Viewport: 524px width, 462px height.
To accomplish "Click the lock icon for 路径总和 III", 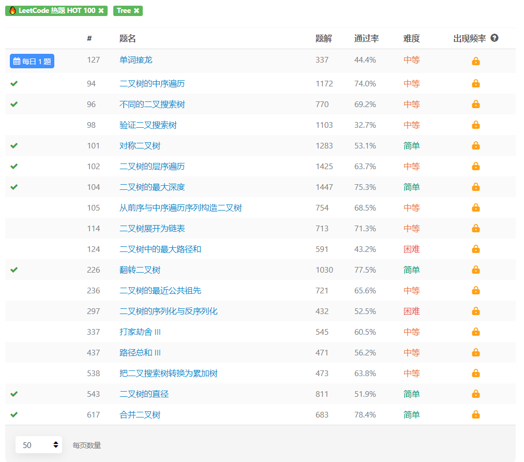I will coord(475,353).
